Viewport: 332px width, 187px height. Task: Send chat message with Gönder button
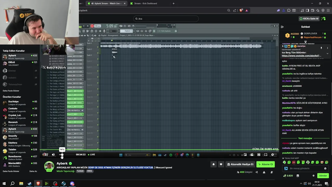(x=323, y=176)
